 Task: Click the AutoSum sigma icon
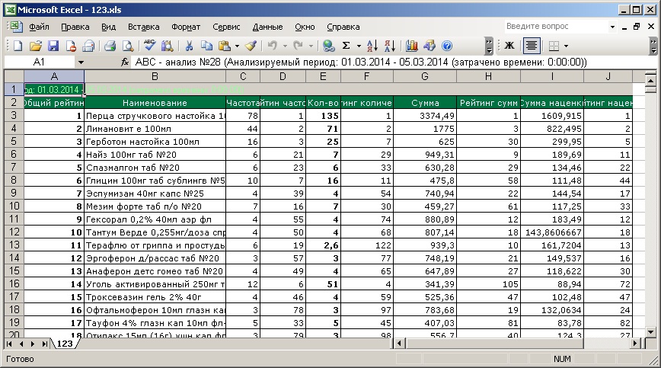[346, 46]
